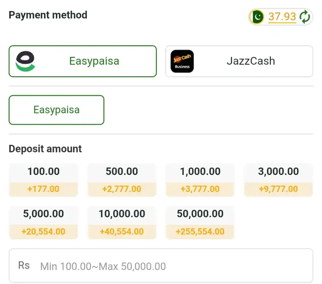Viewport: 322px width, 284px height.
Task: Click the +2,777.00 bonus label
Action: tap(122, 189)
